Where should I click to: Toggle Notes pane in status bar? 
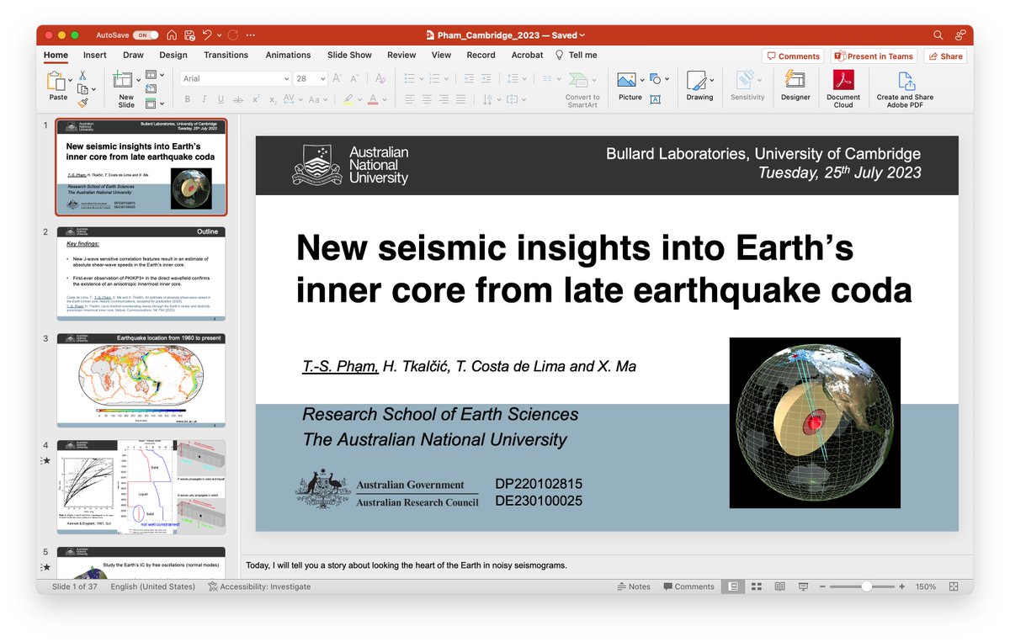634,586
